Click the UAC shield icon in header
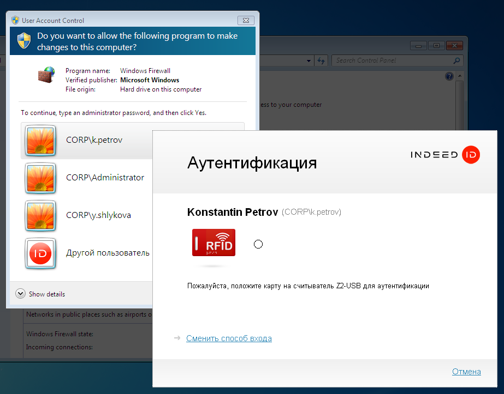 point(24,41)
